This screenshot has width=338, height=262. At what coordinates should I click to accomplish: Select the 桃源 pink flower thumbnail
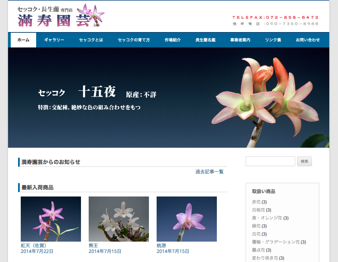187,219
